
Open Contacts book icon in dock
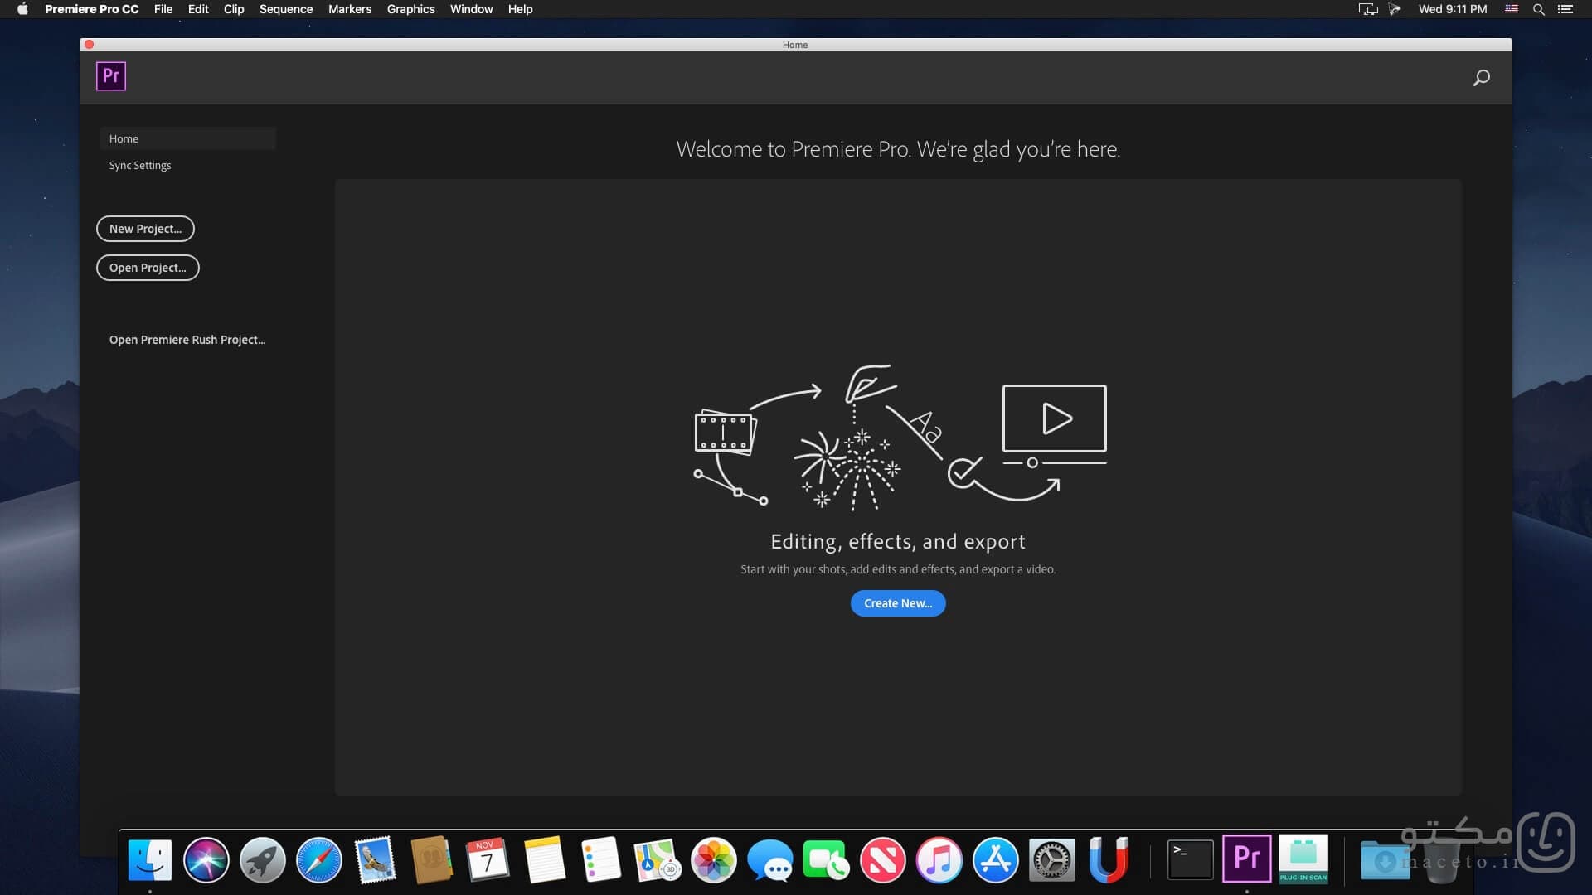(431, 859)
